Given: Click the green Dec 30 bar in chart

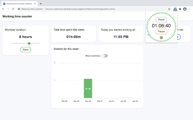Looking at the screenshot, I should click(x=88, y=88).
